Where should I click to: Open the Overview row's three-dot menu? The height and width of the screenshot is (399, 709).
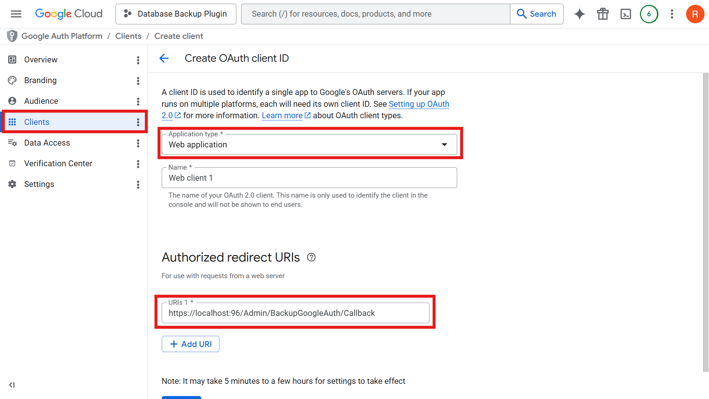tap(138, 60)
